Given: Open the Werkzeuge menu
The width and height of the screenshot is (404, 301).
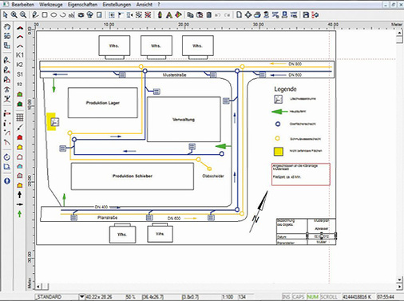Looking at the screenshot, I should (51, 5).
